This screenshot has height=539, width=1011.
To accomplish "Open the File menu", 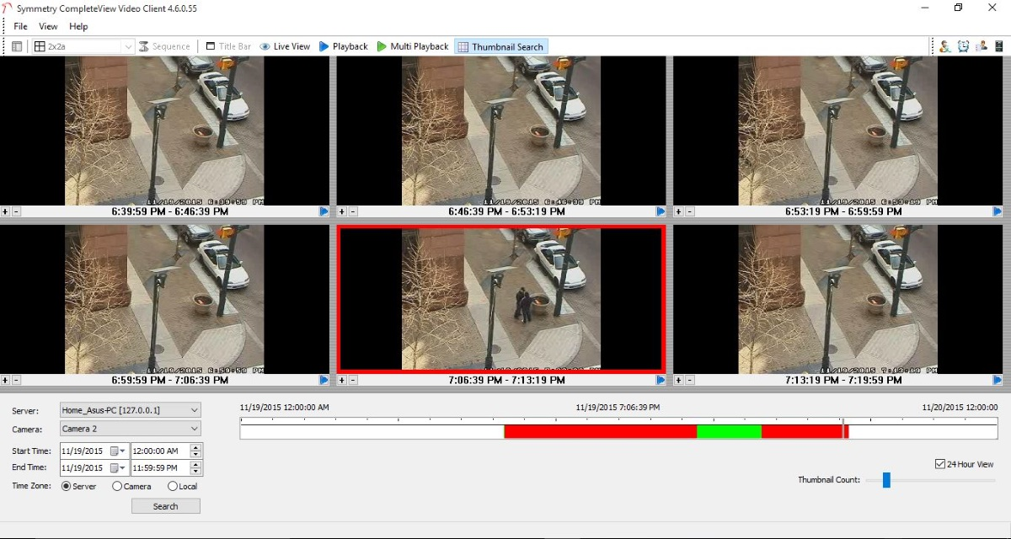I will (19, 26).
